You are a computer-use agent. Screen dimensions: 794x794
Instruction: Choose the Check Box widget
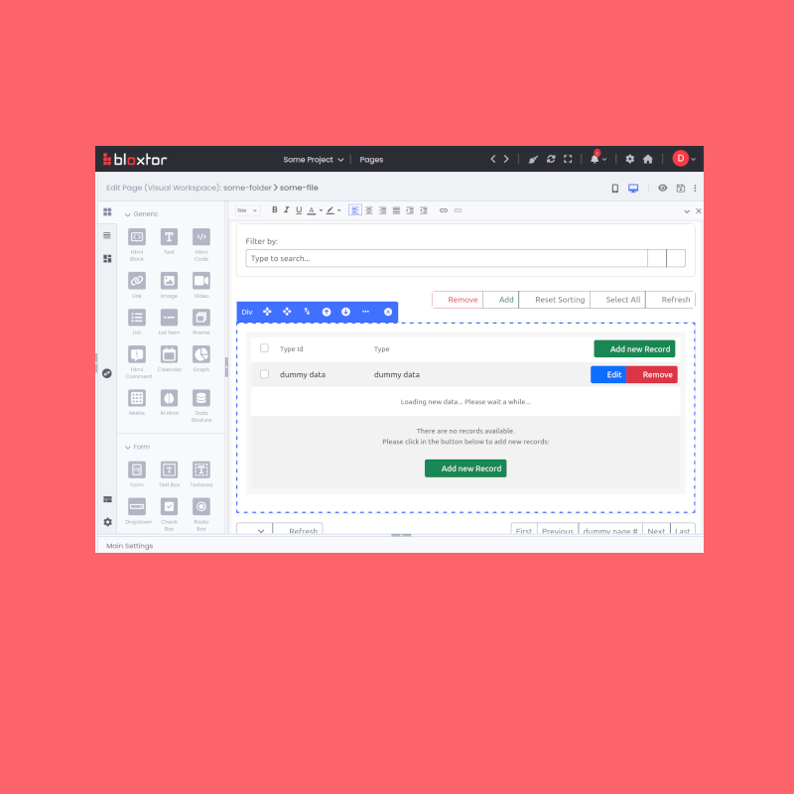(x=169, y=513)
